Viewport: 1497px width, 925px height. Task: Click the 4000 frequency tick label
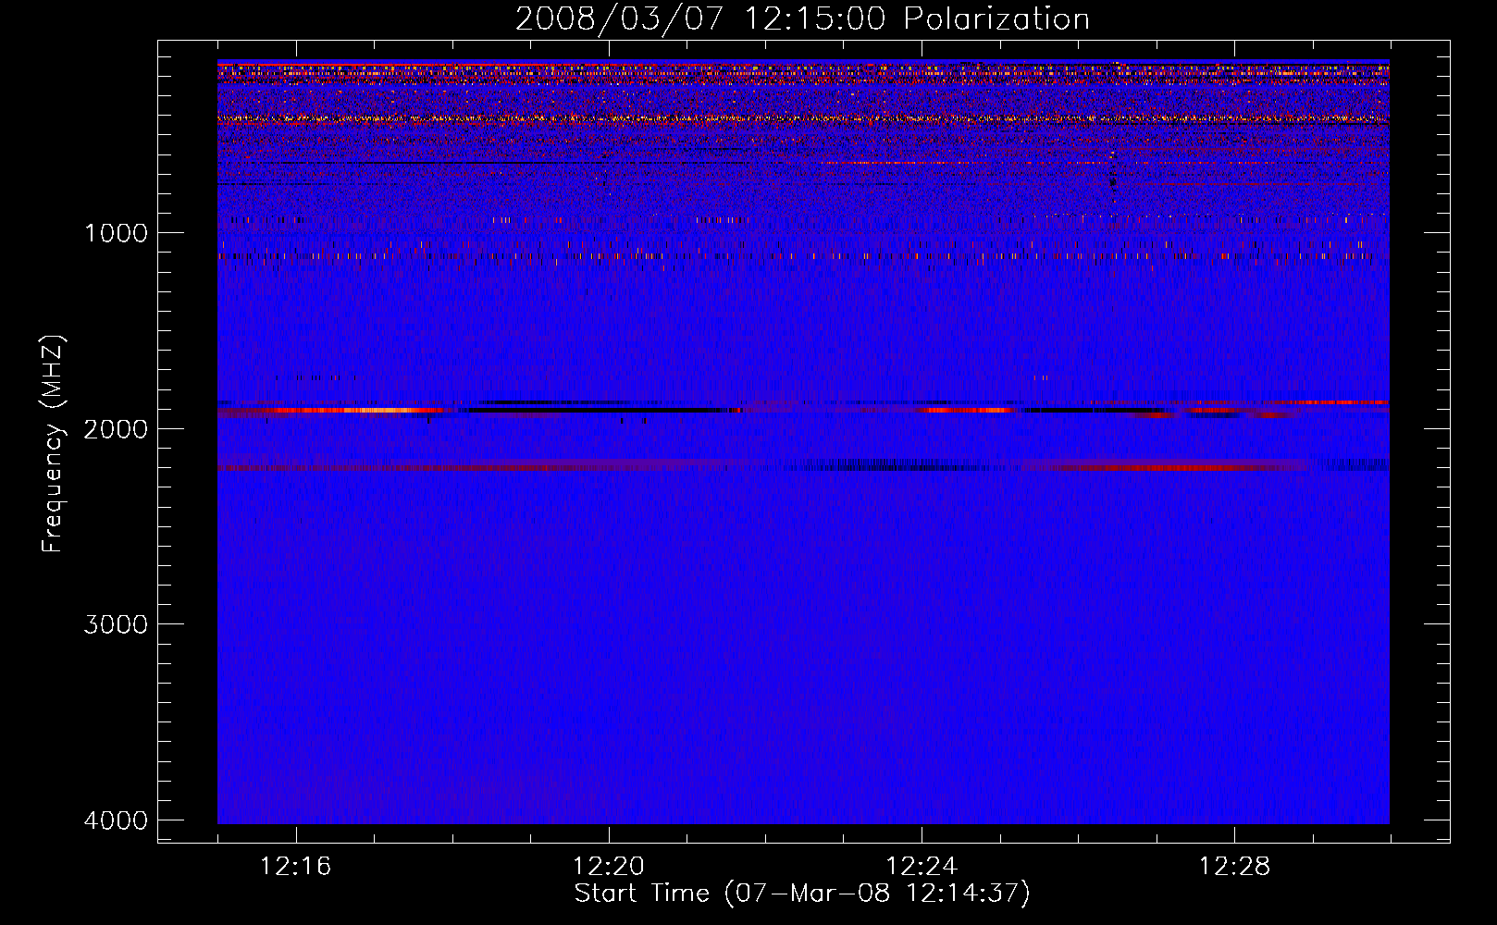(116, 820)
